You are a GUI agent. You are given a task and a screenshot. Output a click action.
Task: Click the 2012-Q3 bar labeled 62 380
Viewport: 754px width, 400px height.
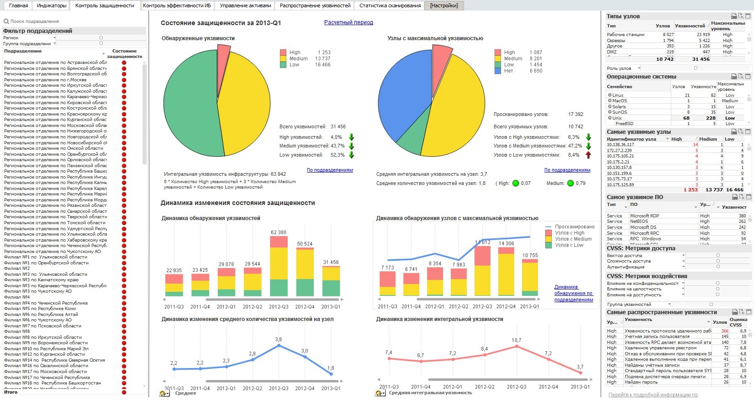click(279, 266)
